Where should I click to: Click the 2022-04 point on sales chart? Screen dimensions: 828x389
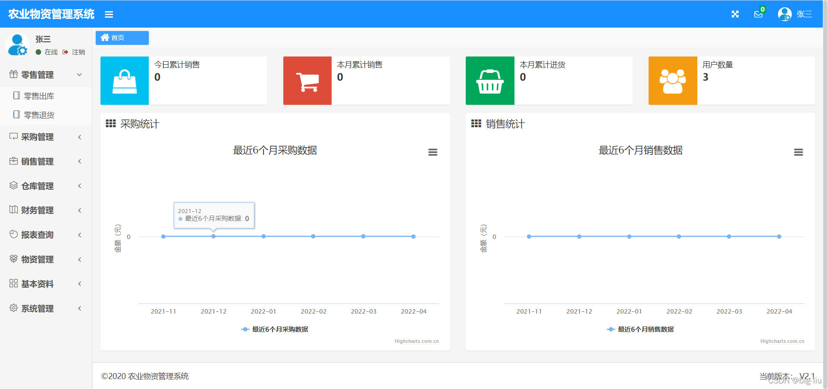click(779, 236)
